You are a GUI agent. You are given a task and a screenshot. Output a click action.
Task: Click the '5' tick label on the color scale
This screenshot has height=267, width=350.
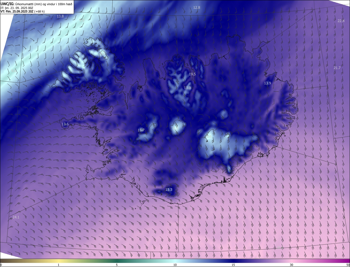click(117, 265)
